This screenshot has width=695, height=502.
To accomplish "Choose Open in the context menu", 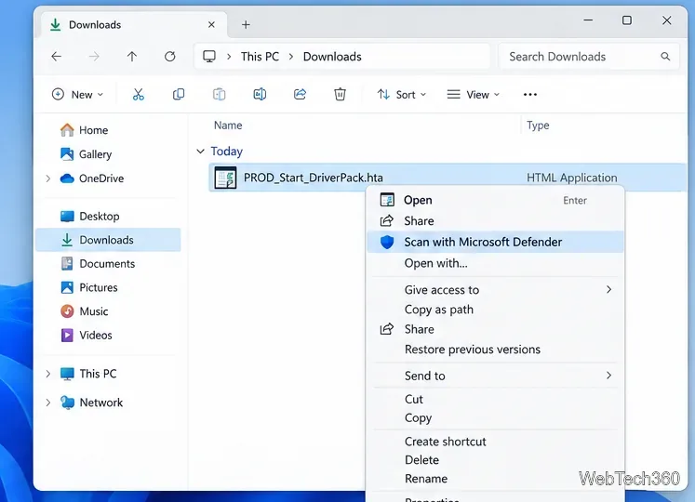I will point(495,200).
